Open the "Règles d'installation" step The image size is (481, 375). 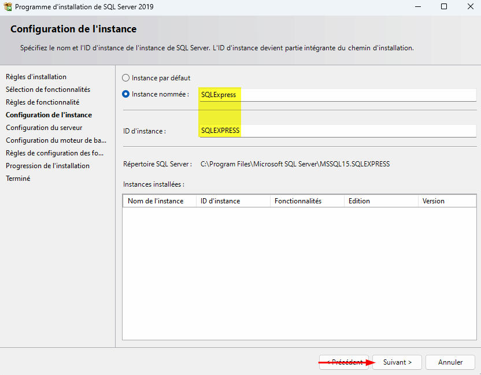coord(36,77)
